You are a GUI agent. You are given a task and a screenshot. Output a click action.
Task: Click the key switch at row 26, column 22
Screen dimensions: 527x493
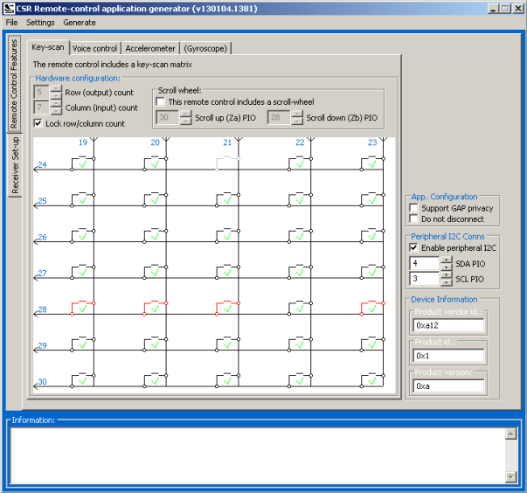click(299, 233)
